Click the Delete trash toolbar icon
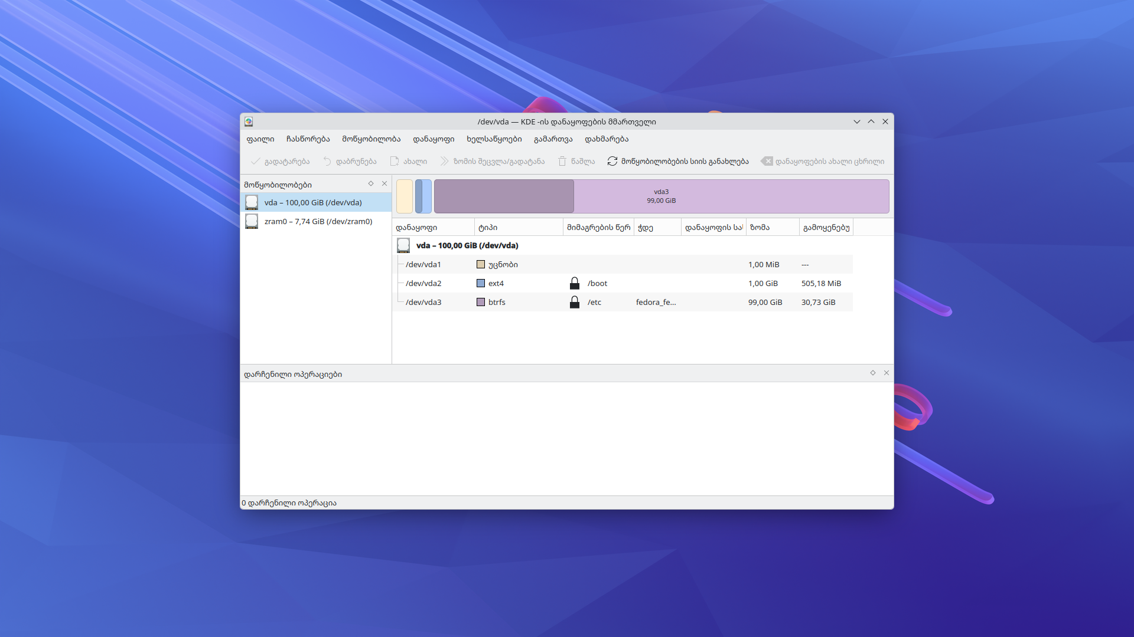This screenshot has height=637, width=1134. point(562,161)
